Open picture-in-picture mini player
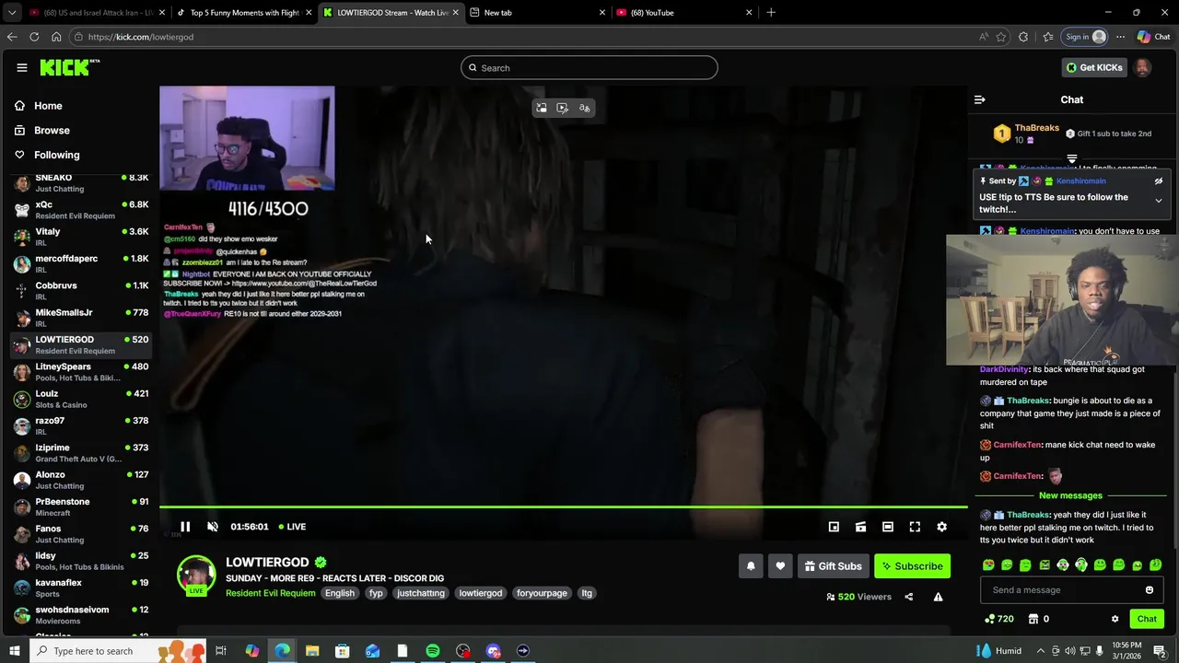The width and height of the screenshot is (1179, 663). [834, 527]
